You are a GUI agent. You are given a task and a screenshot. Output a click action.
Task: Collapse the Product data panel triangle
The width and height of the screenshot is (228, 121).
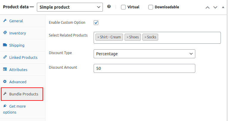[223, 7]
